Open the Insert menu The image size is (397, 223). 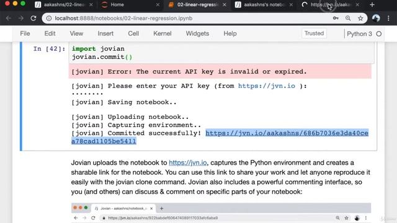[105, 33]
